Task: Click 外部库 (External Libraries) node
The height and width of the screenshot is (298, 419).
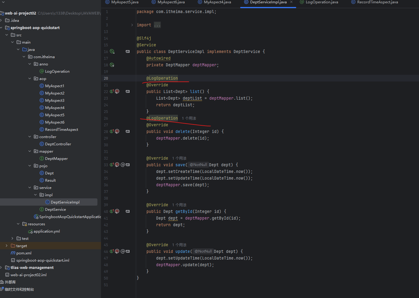Action: (8, 282)
